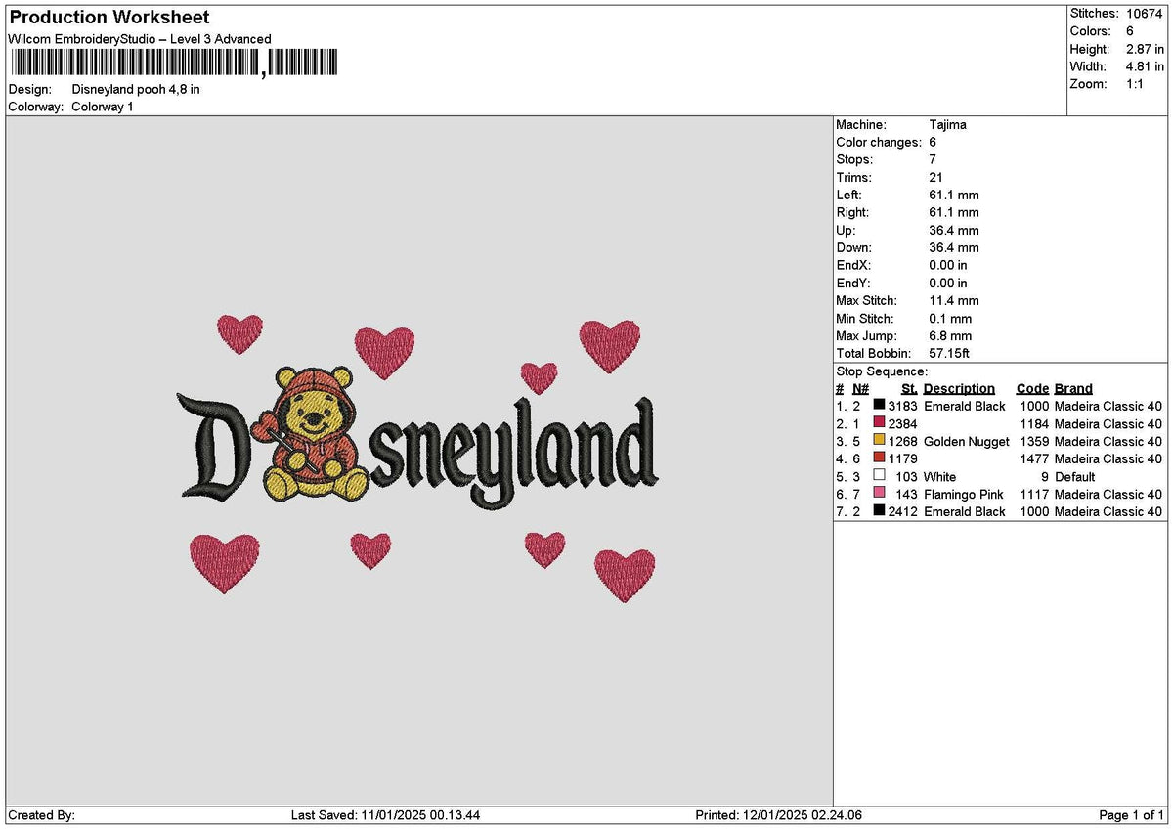This screenshot has width=1173, height=829.
Task: Click the Stops value 7
Action: [933, 160]
